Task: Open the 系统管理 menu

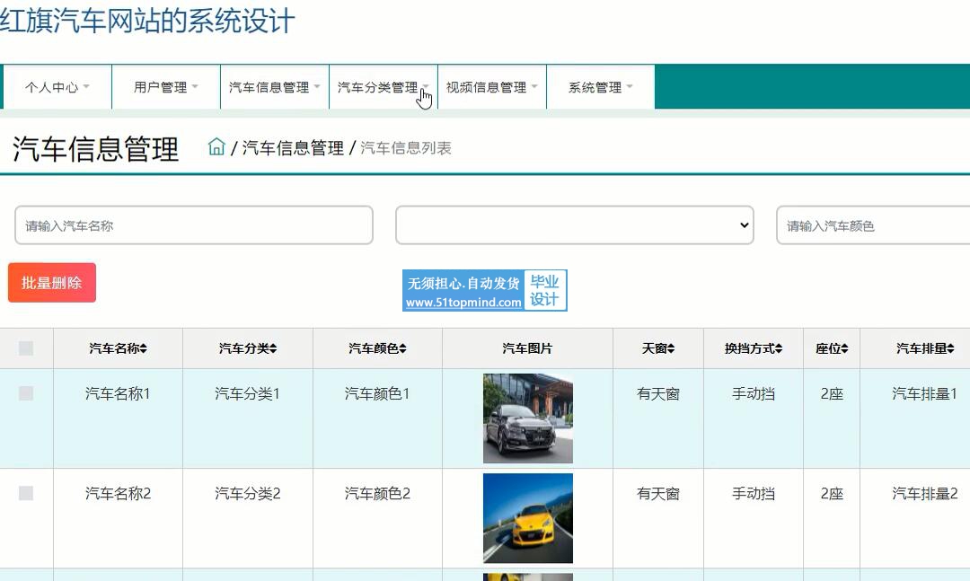Action: click(x=601, y=87)
